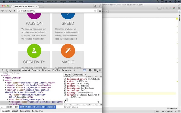The width and height of the screenshot is (181, 113).
Task: Click the Chrome profile person icon
Action: point(95,6)
